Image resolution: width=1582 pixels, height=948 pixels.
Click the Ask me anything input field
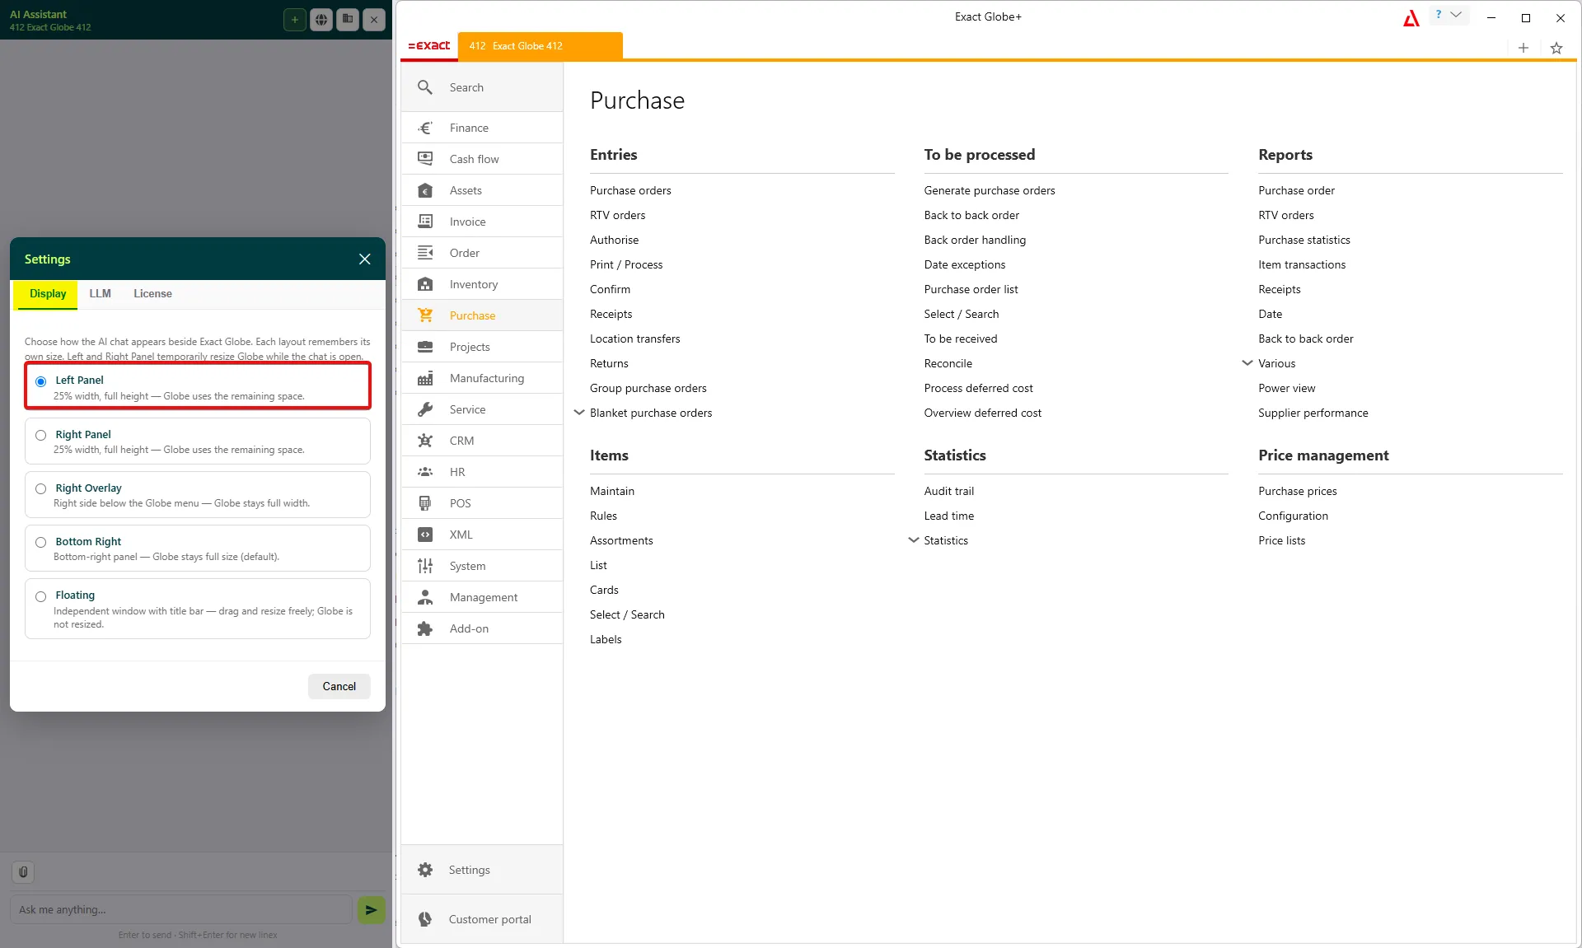click(x=181, y=909)
